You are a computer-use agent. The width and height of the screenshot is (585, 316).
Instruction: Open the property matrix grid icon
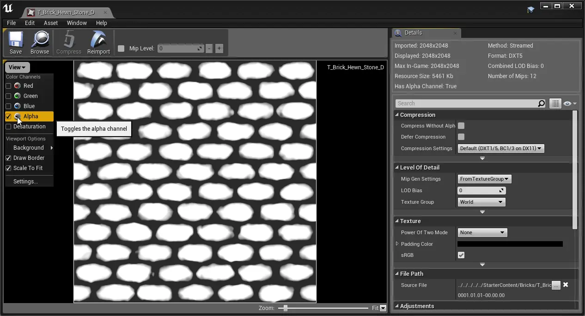click(x=555, y=103)
